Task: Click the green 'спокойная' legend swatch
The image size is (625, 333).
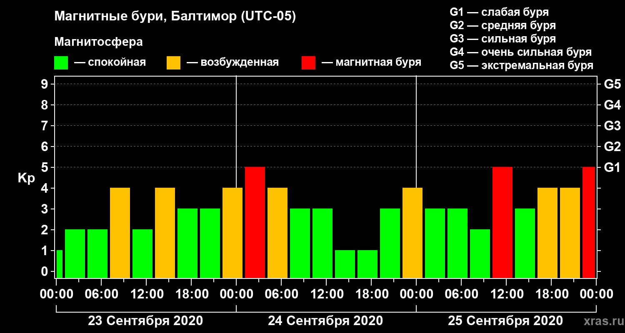Action: click(x=61, y=63)
